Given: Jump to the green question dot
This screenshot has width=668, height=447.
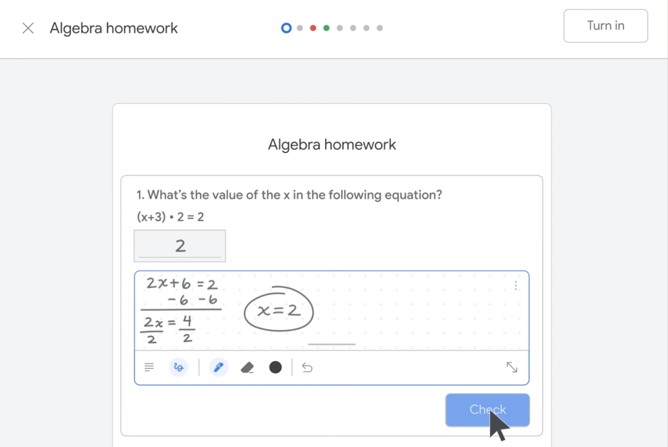Looking at the screenshot, I should [x=326, y=28].
